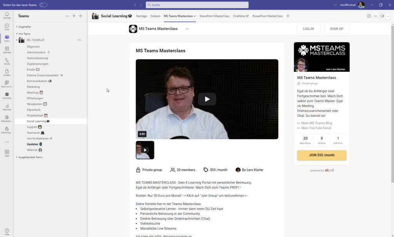This screenshot has height=237, width=394.
Task: Switch to the SharePoint MasterClass tab
Action: point(214,16)
